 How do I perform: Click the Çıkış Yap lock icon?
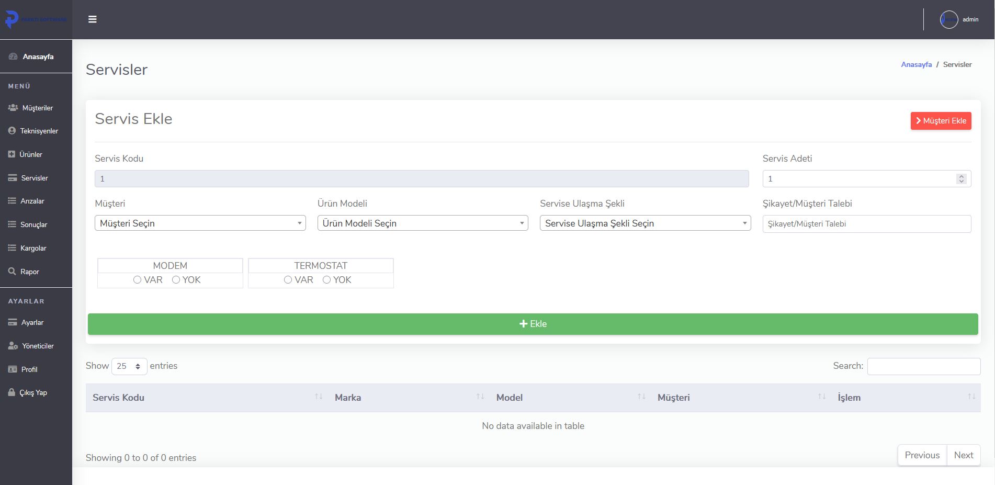[12, 392]
